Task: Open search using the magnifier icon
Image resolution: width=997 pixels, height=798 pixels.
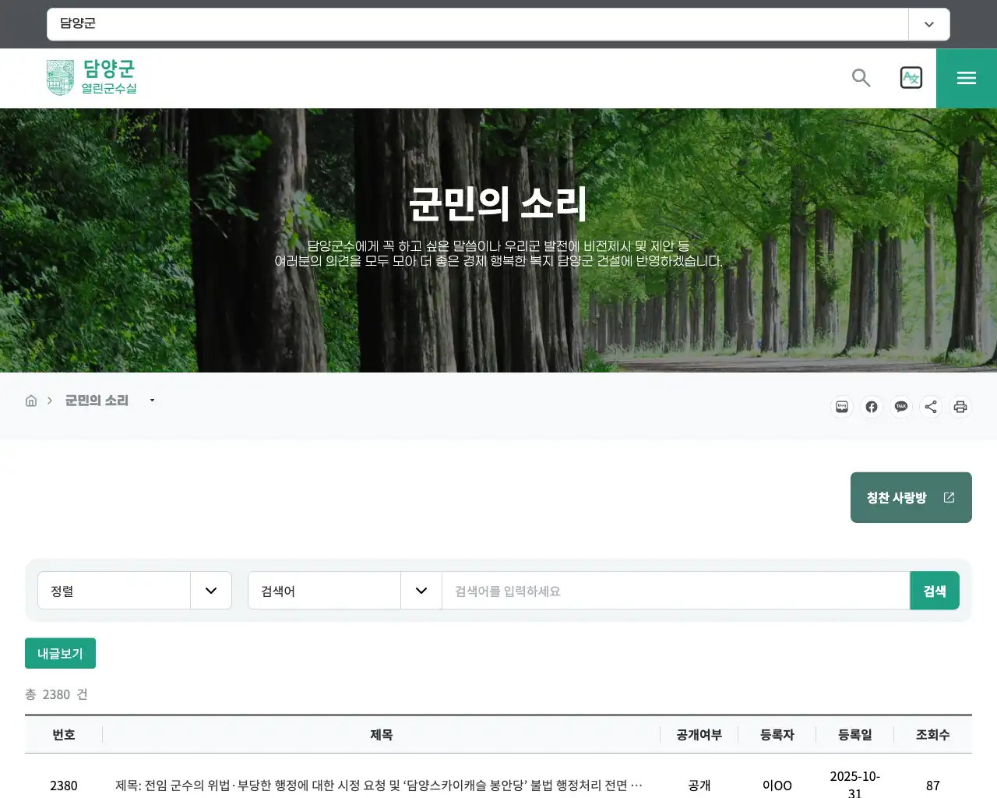Action: pos(861,78)
